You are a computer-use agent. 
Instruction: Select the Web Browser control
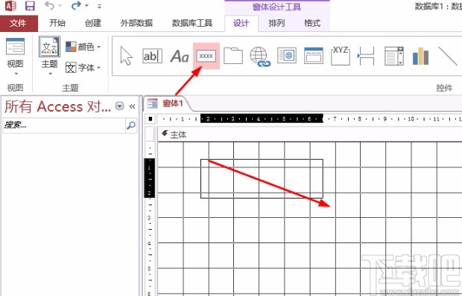click(287, 56)
